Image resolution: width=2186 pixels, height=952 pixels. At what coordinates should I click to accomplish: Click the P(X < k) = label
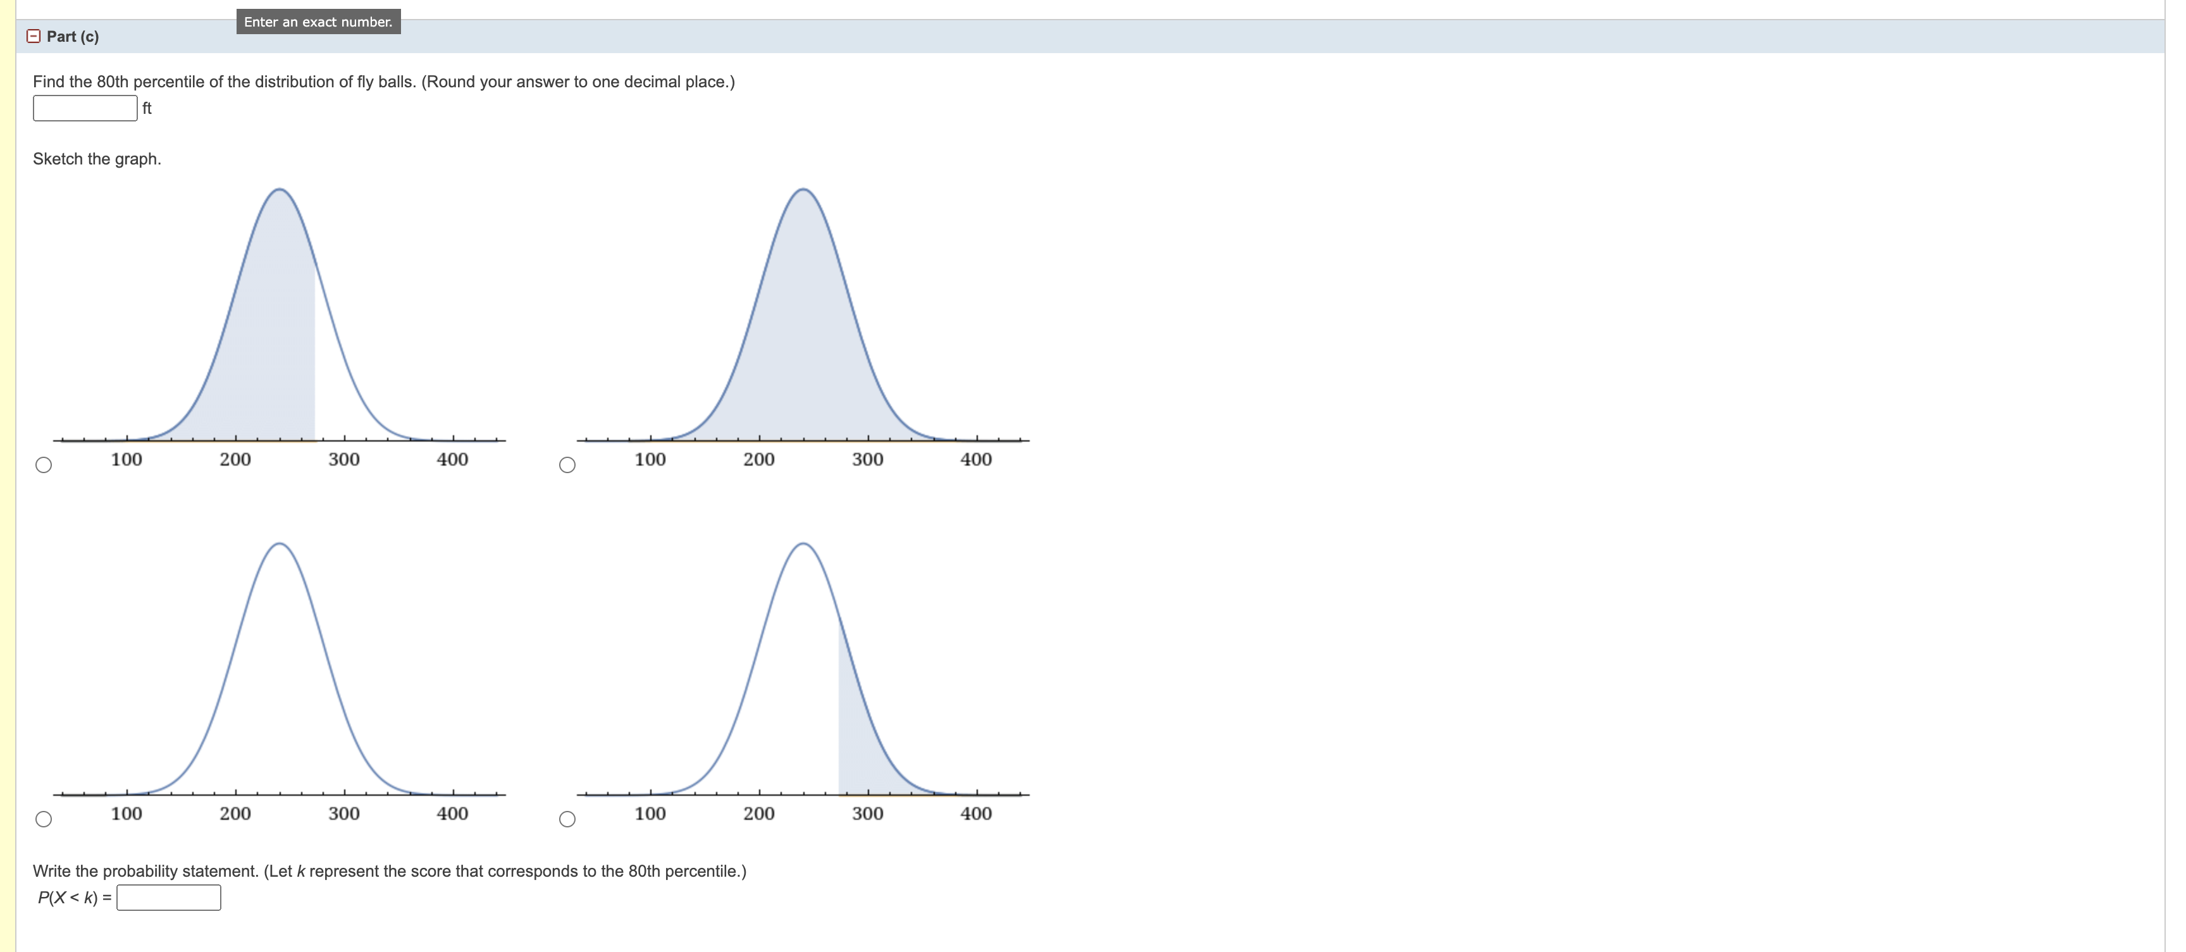[x=75, y=898]
